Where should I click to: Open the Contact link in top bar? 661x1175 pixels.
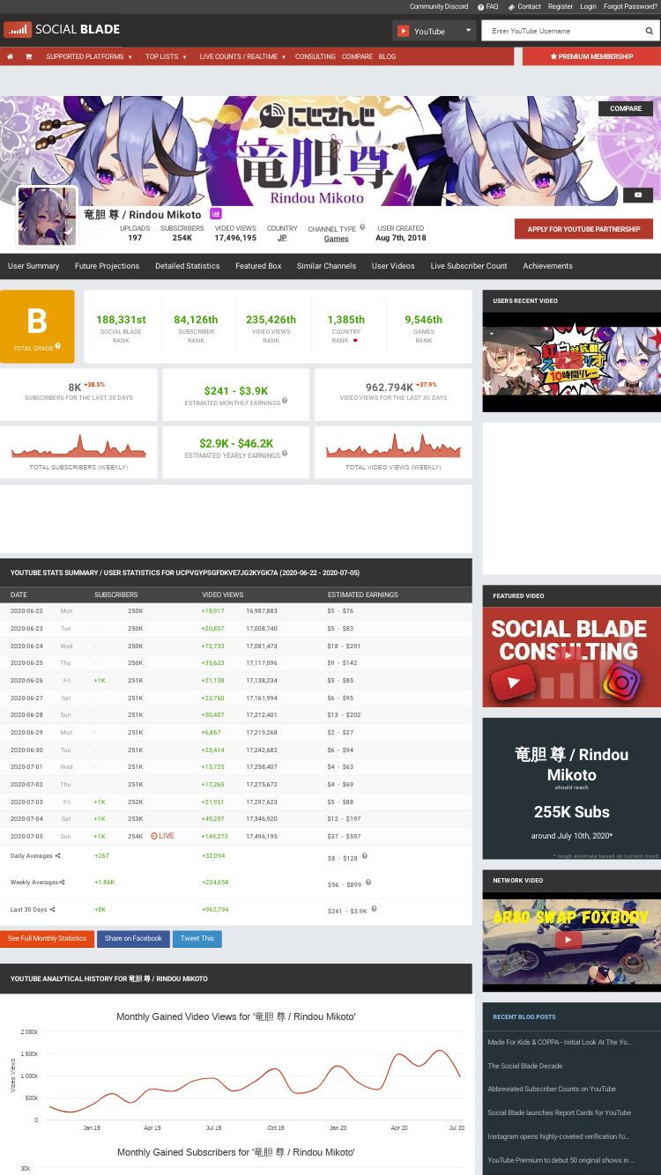[x=524, y=6]
